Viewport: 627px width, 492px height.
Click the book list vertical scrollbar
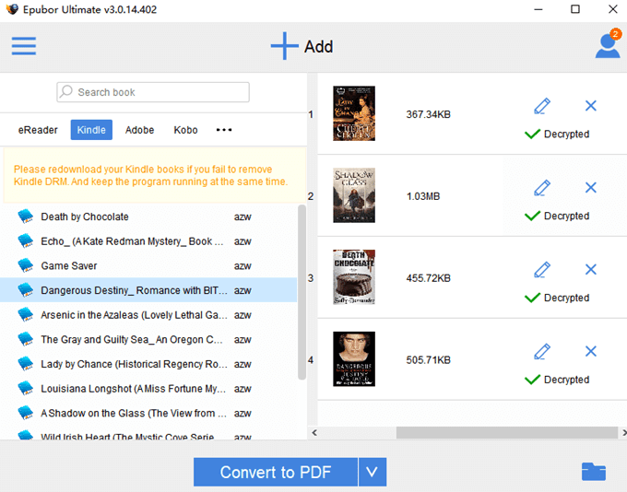click(302, 292)
